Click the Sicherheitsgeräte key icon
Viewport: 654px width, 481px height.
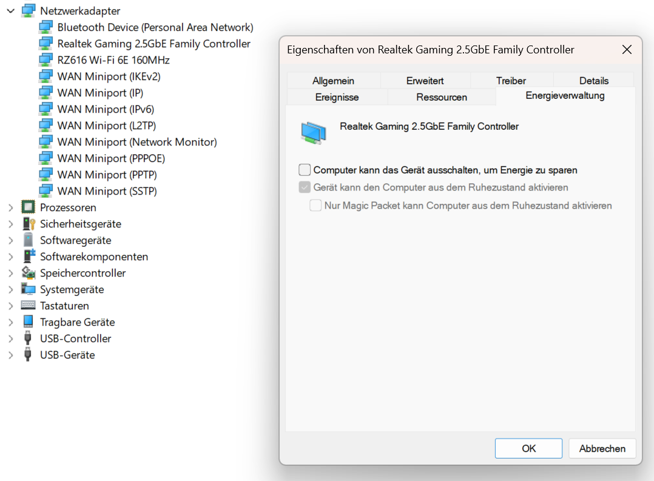point(29,224)
